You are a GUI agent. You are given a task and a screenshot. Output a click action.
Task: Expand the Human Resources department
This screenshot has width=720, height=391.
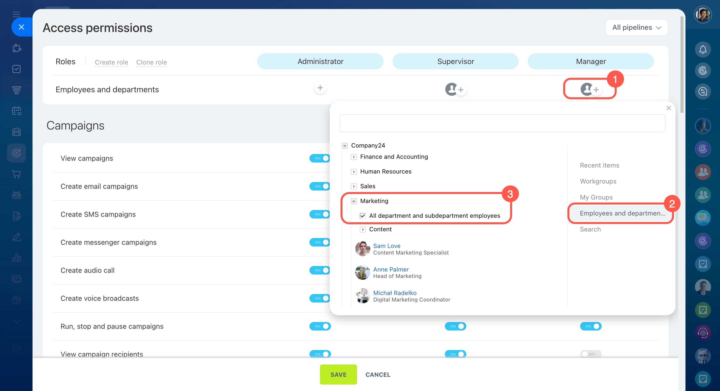[x=353, y=172]
